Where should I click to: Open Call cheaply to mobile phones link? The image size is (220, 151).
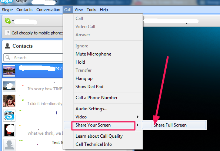(37, 33)
